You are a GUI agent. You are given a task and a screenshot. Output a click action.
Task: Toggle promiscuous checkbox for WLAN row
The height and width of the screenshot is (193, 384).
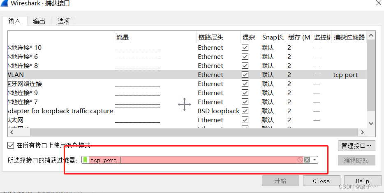[245, 74]
